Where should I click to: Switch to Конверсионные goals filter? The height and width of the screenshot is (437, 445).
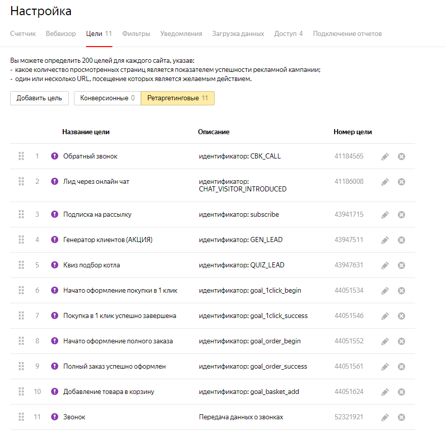coord(107,98)
